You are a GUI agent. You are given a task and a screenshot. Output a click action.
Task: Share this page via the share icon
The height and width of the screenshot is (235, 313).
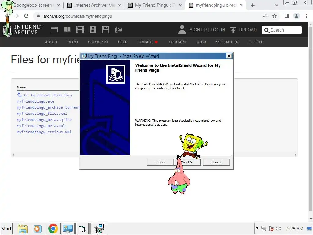pos(265,16)
